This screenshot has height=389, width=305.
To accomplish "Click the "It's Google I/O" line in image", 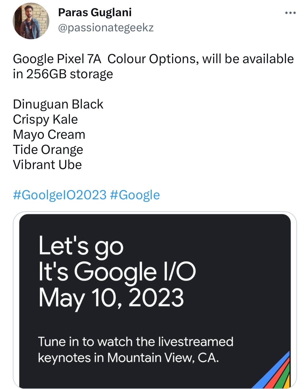I will pyautogui.click(x=117, y=272).
